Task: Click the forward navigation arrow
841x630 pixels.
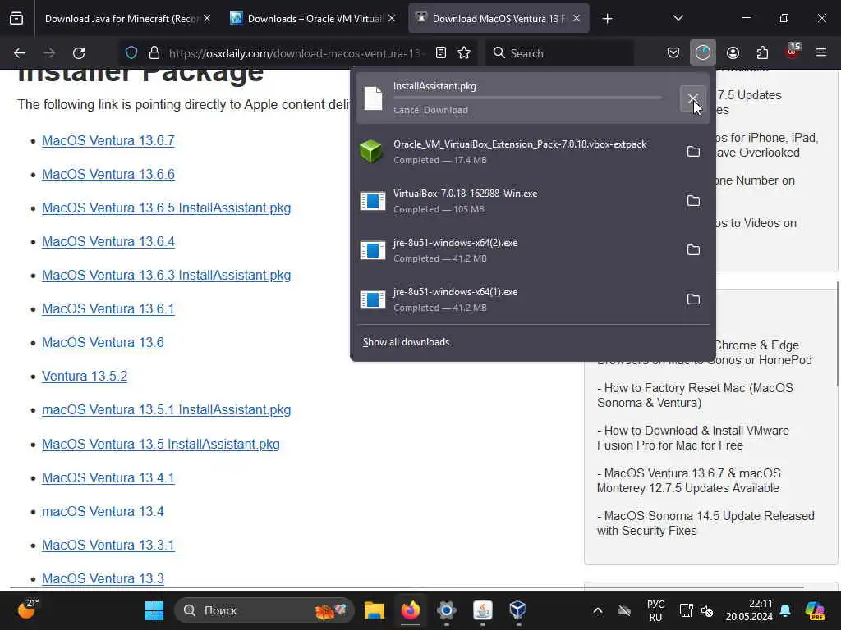Action: [48, 53]
